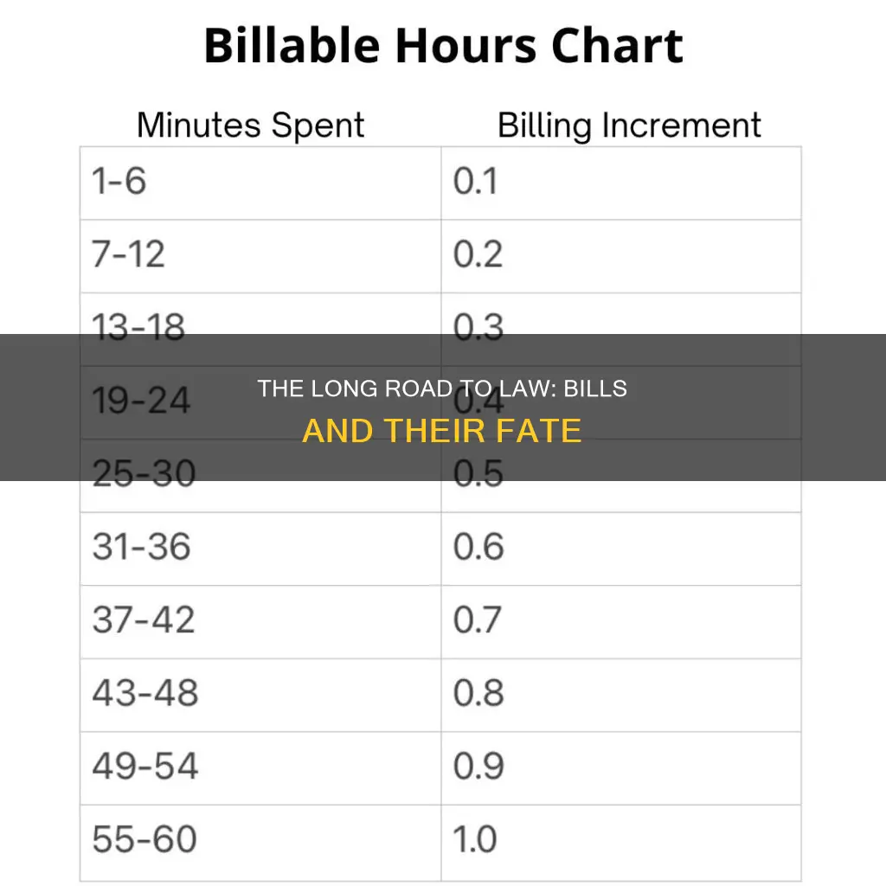Select the Billing Increment column header

pyautogui.click(x=629, y=125)
